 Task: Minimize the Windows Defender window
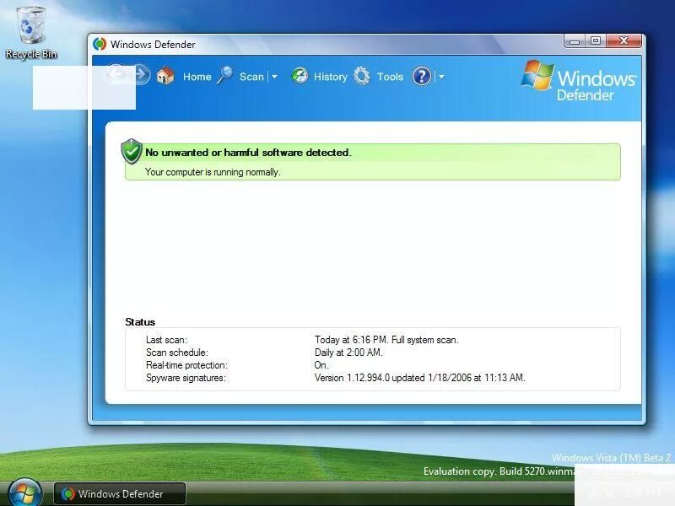(x=575, y=40)
